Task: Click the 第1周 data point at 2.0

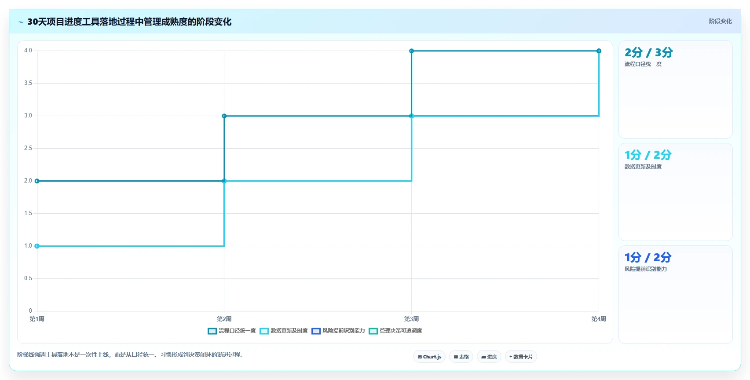Action: pos(37,181)
